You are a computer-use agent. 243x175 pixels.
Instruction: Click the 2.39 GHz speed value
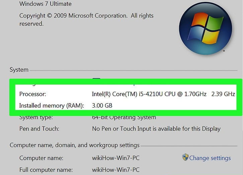tap(223, 94)
